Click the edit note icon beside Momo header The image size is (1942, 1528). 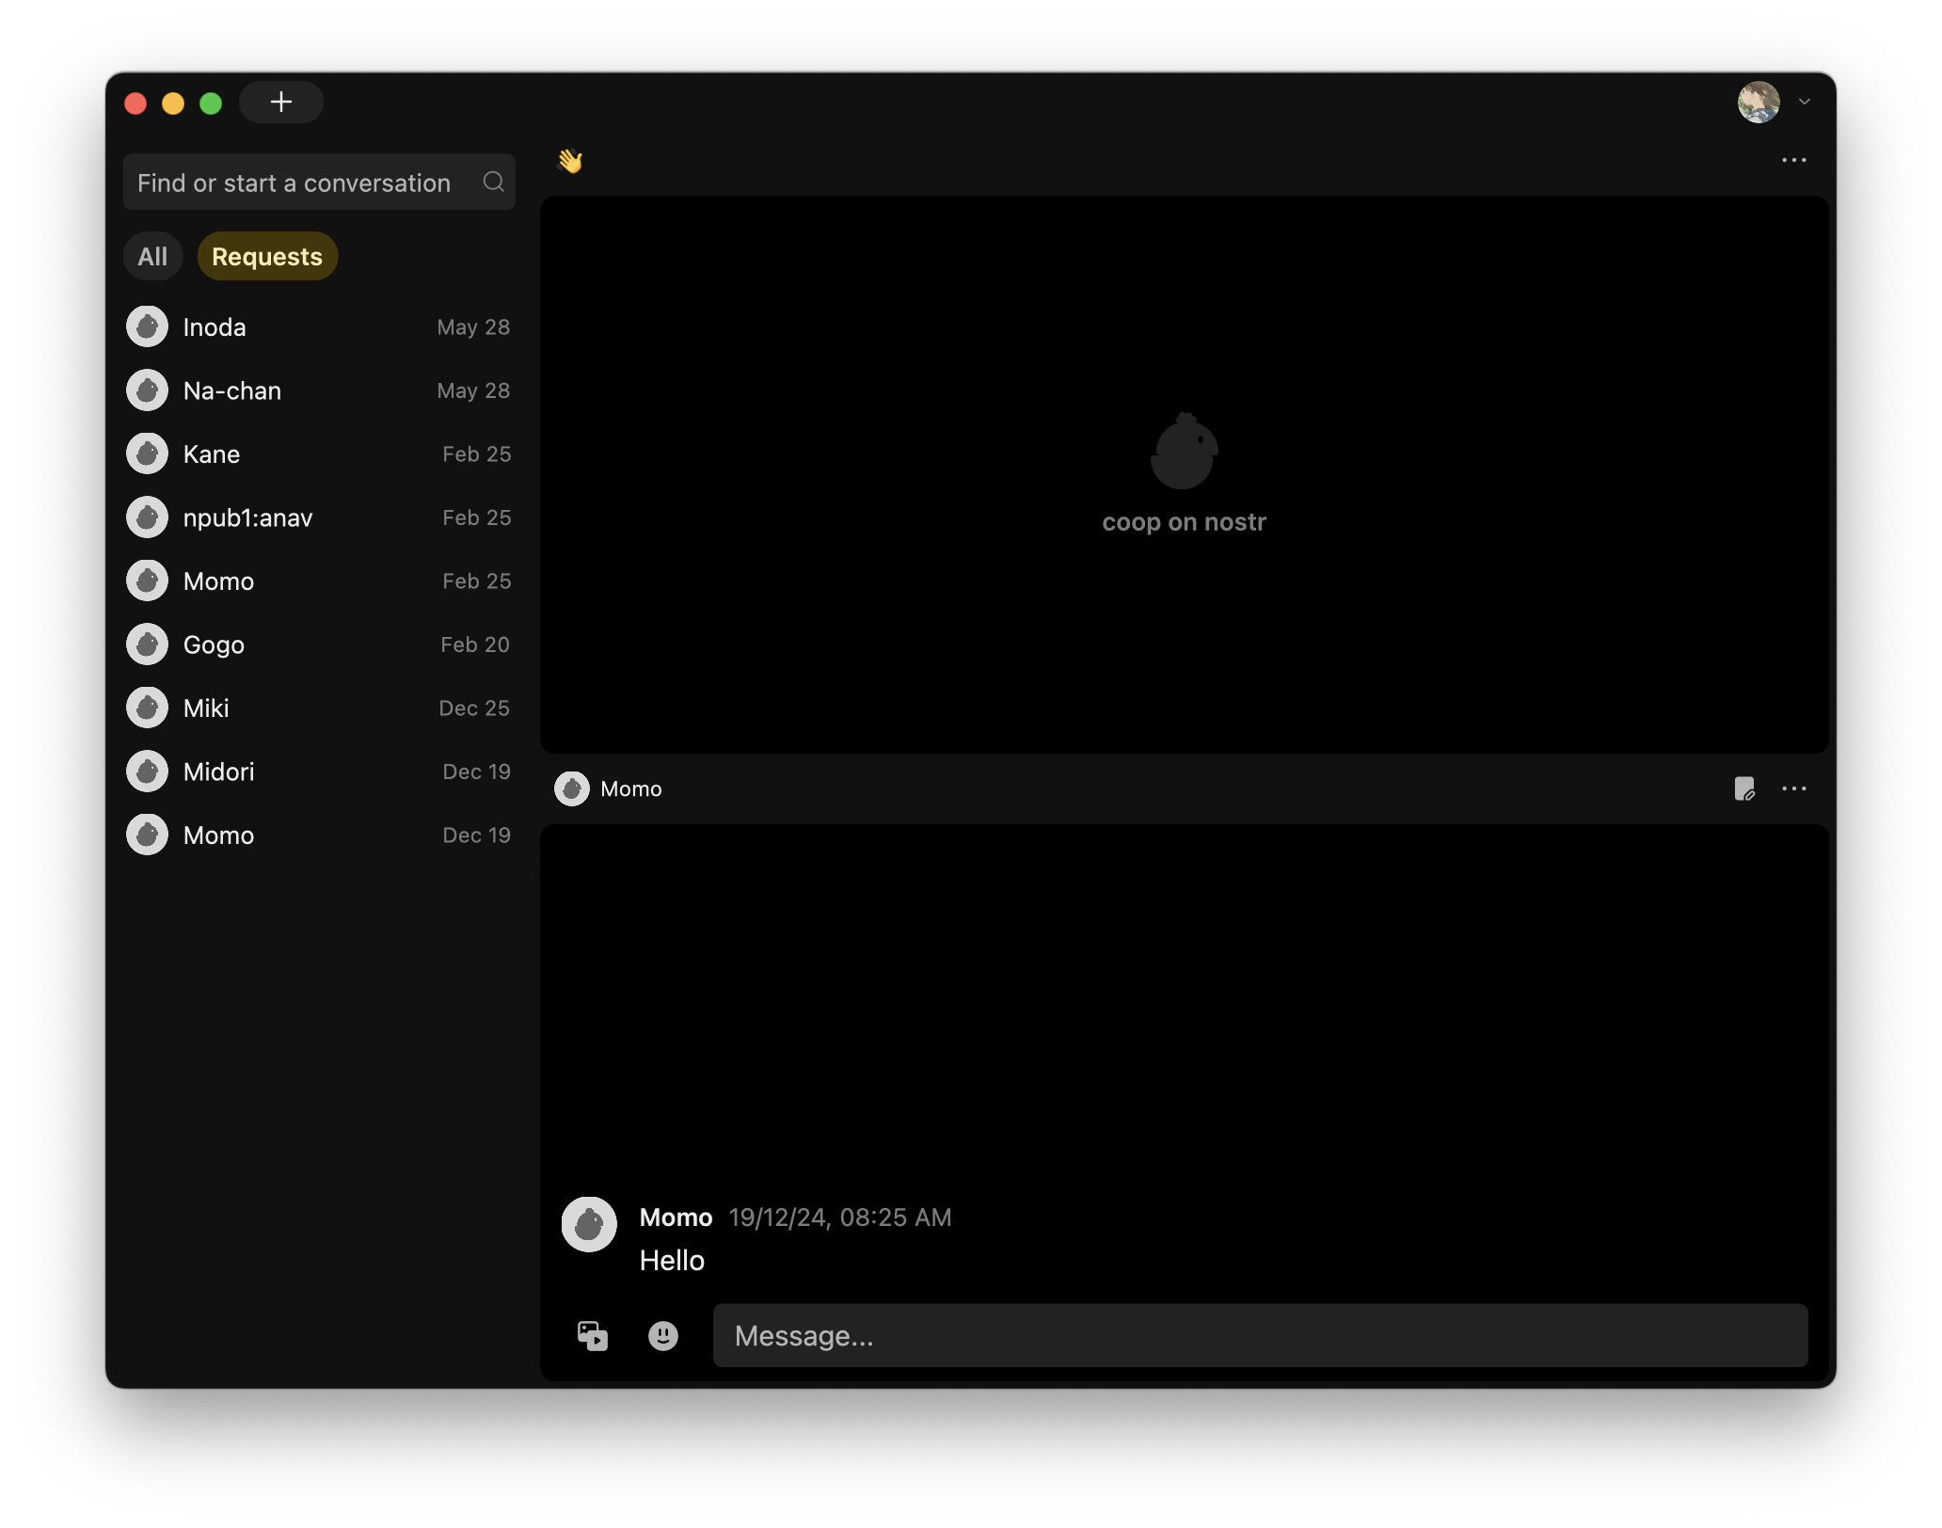(1744, 788)
